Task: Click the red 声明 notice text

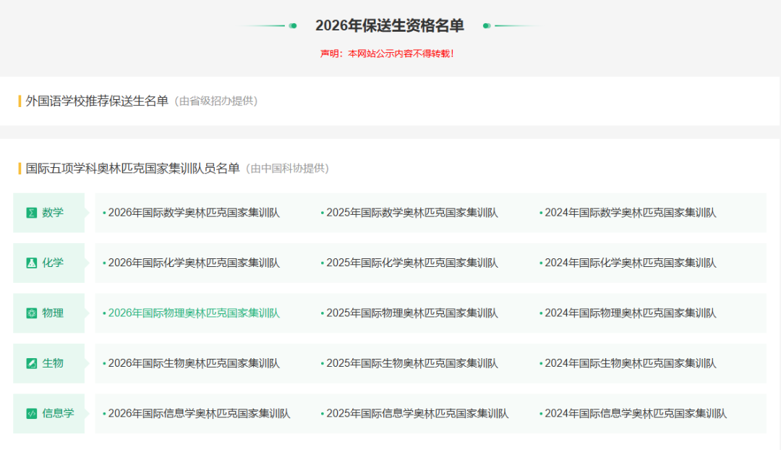Action: [x=387, y=54]
